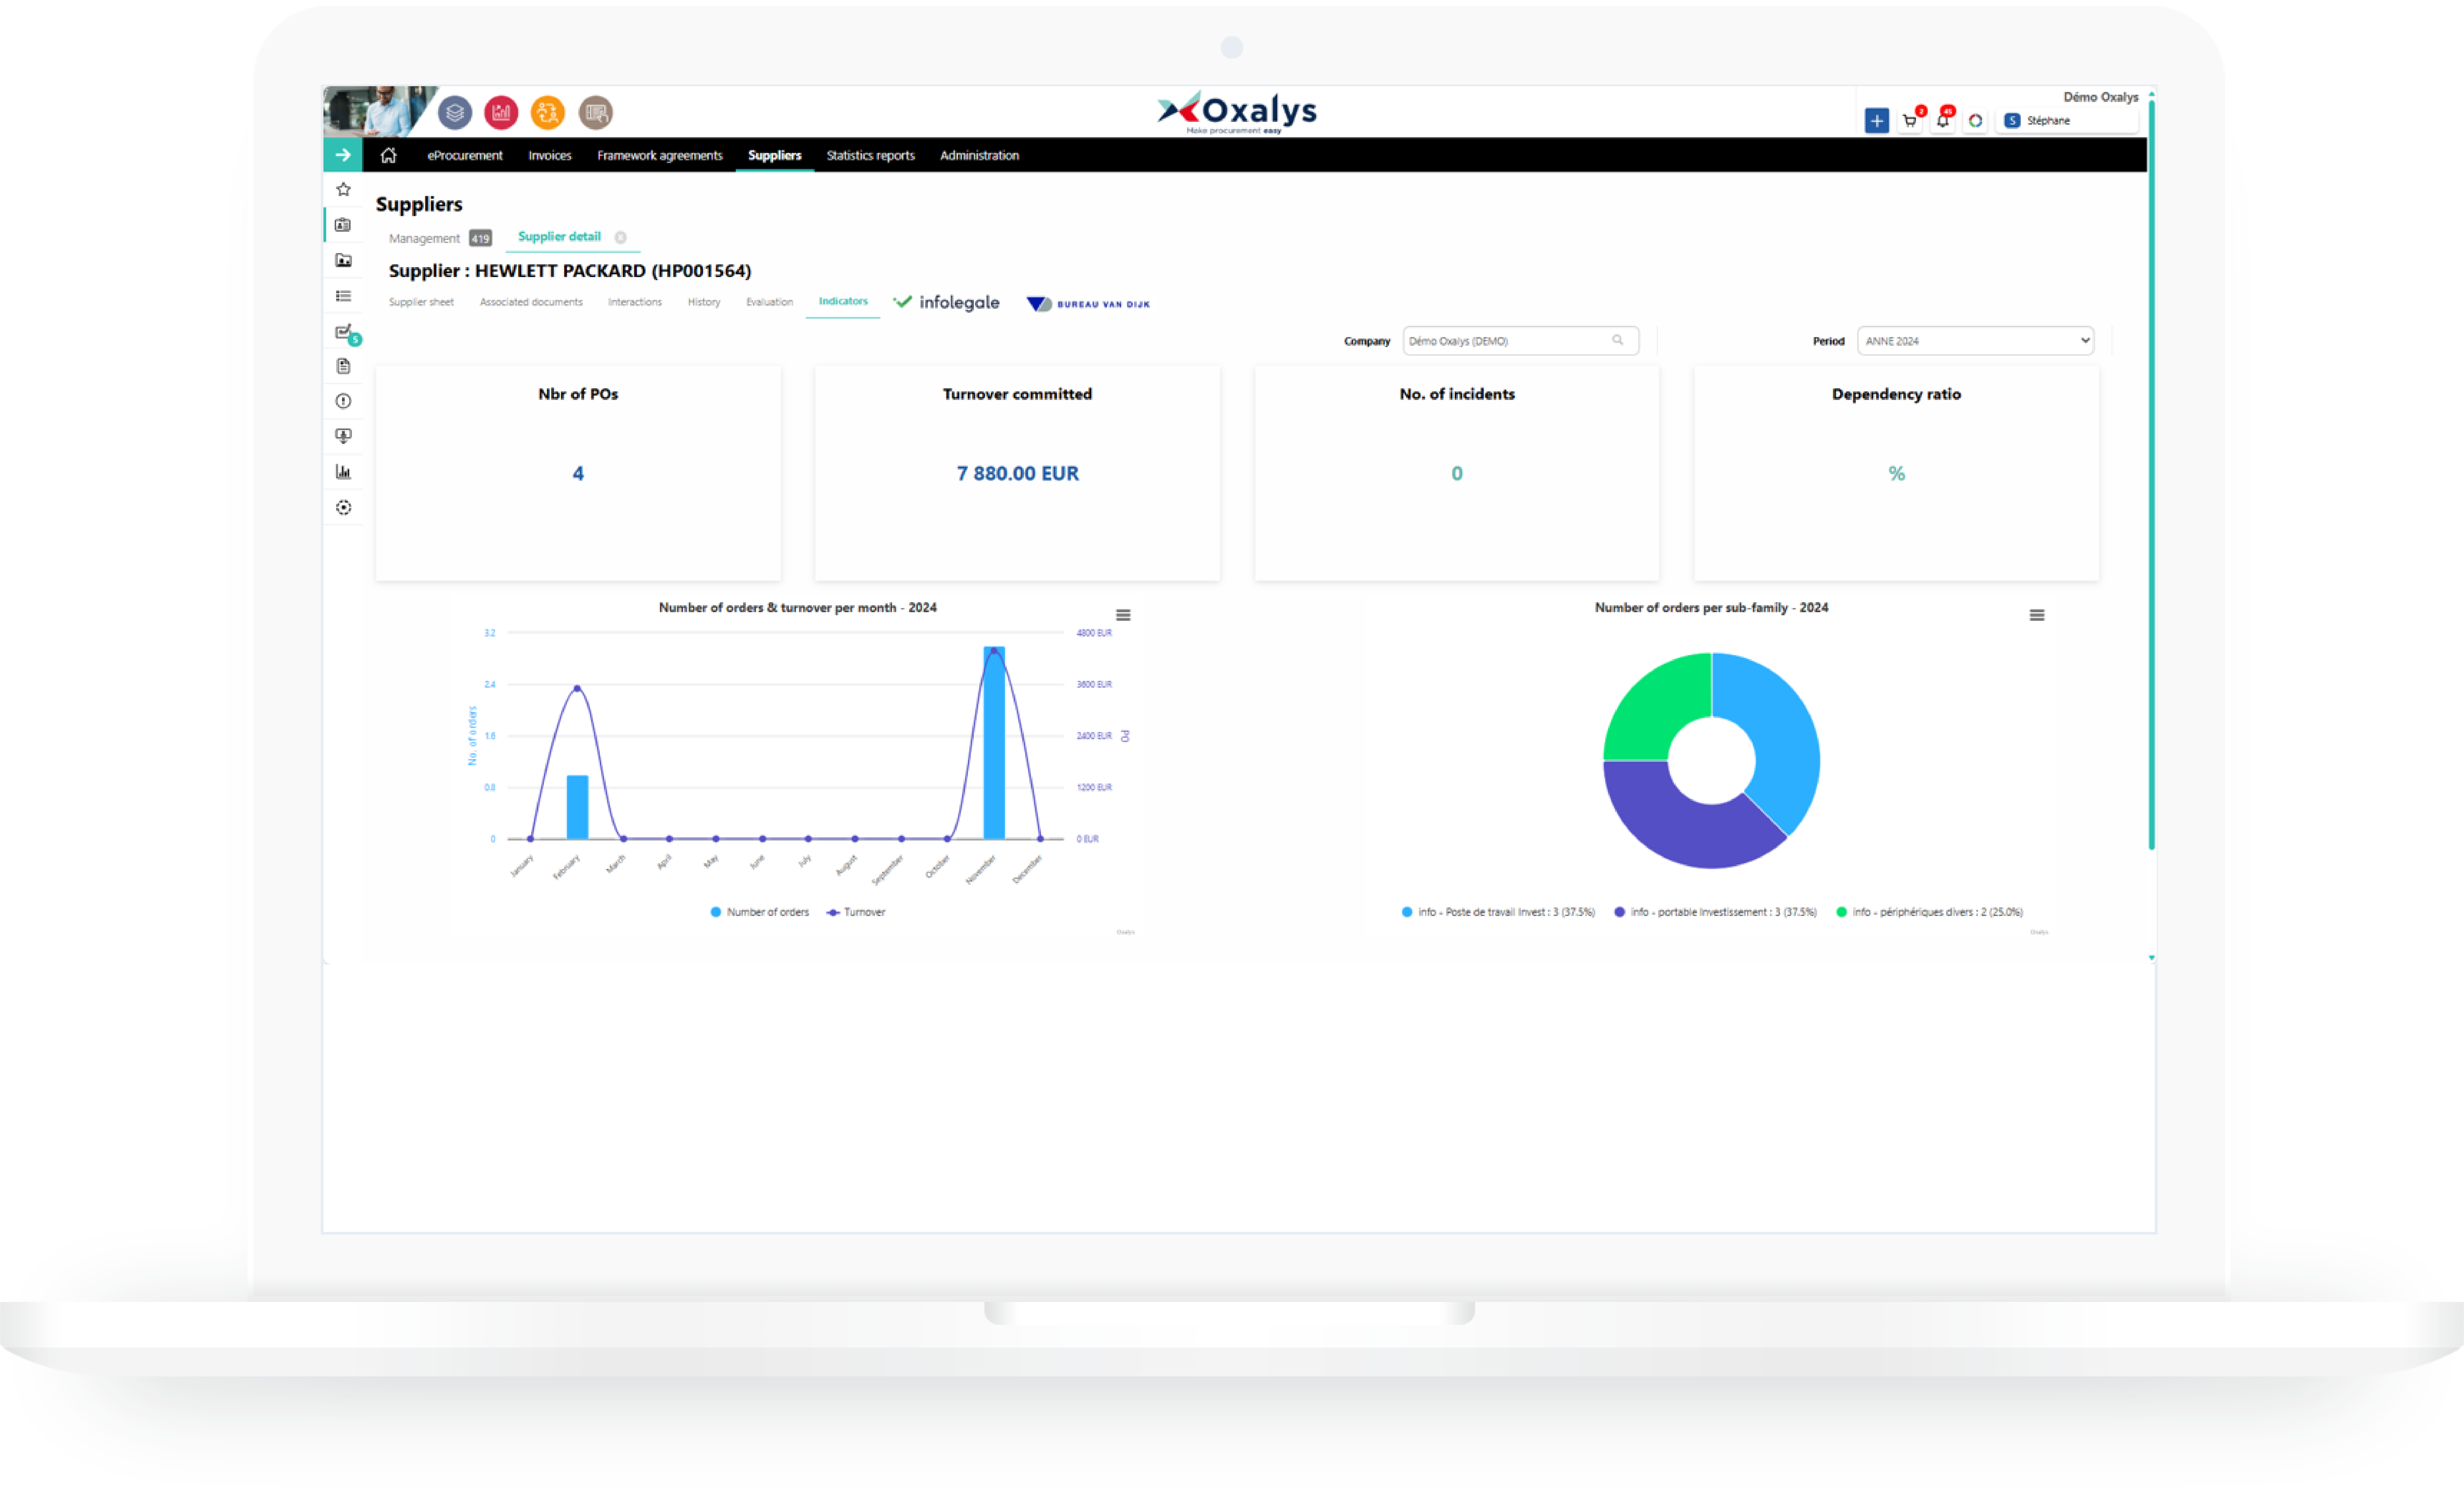Open Invoices menu
The image size is (2464, 1488).
550,156
